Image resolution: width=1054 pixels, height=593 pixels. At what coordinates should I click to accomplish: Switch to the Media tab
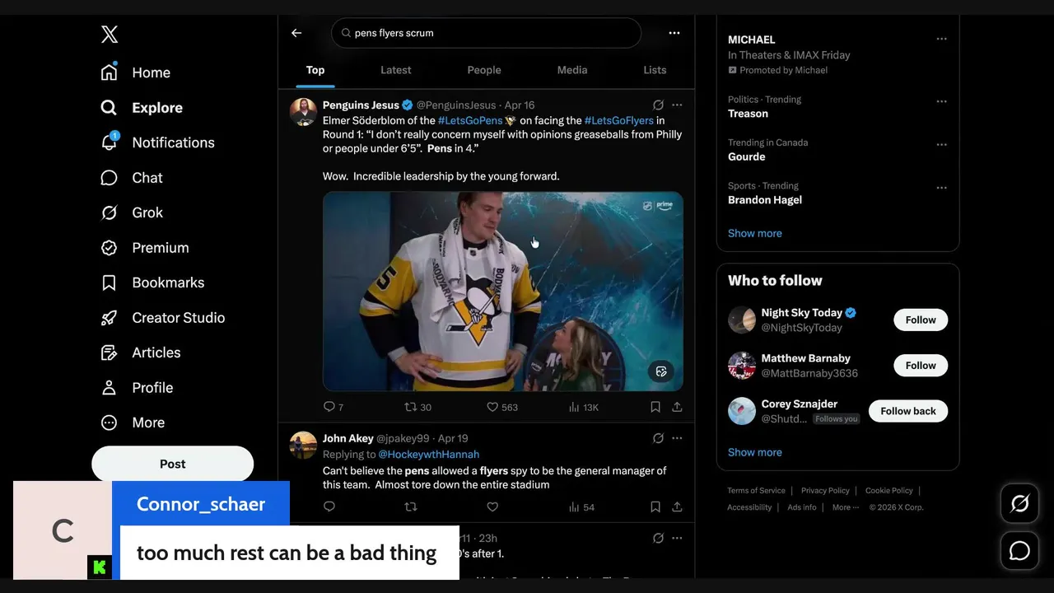(572, 70)
